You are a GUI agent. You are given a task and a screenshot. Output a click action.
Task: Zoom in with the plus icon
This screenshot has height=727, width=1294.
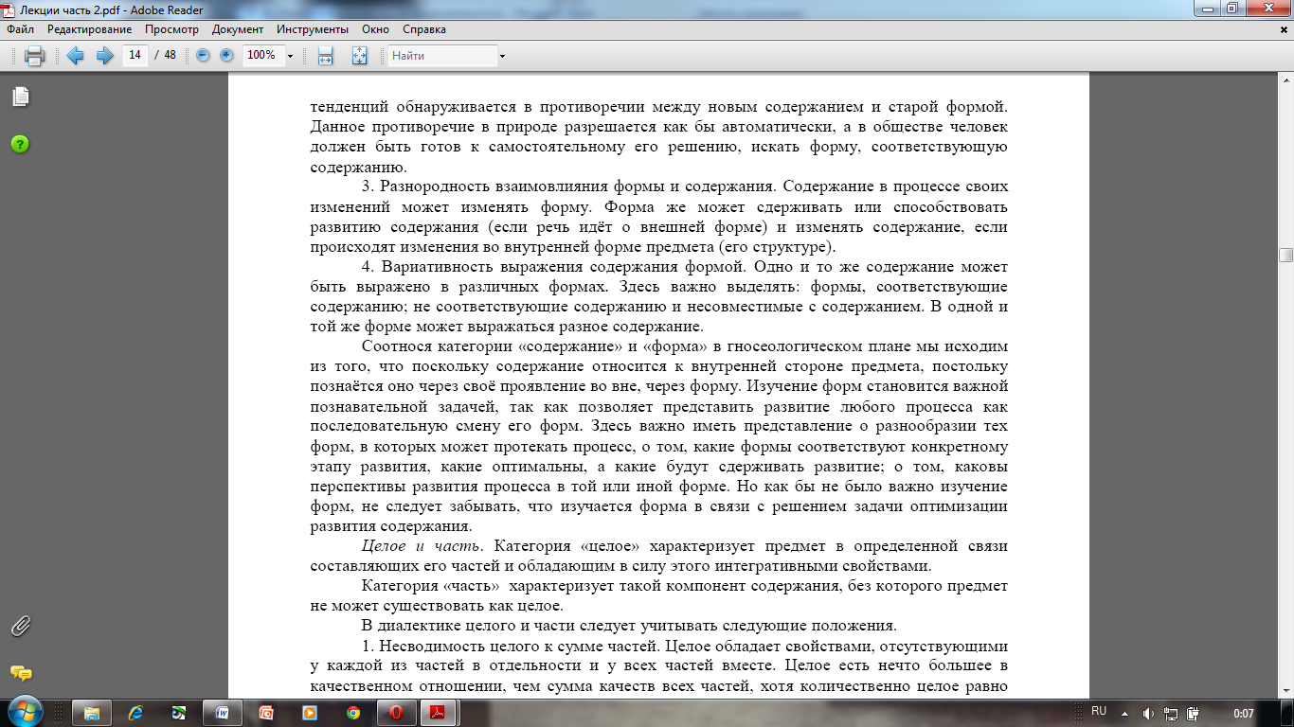[x=226, y=56]
